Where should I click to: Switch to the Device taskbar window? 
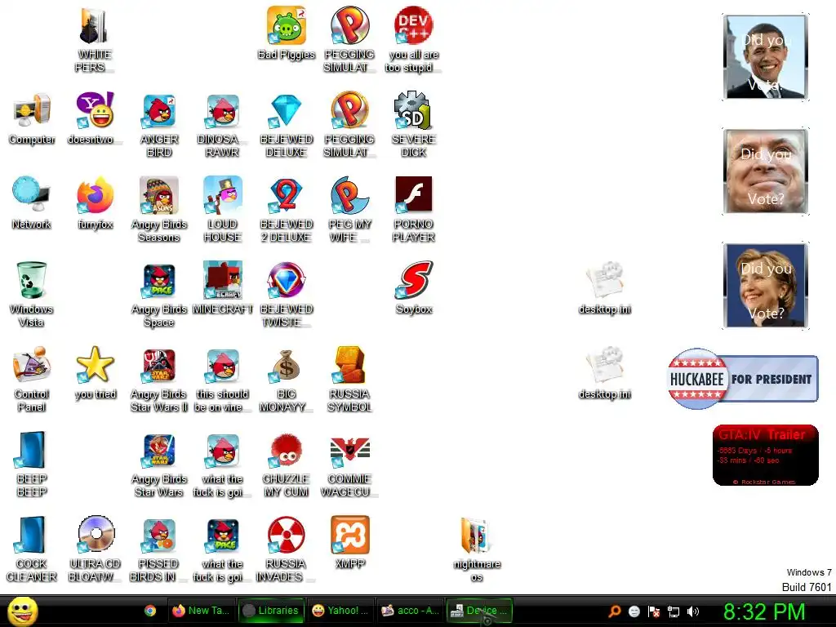click(x=479, y=611)
